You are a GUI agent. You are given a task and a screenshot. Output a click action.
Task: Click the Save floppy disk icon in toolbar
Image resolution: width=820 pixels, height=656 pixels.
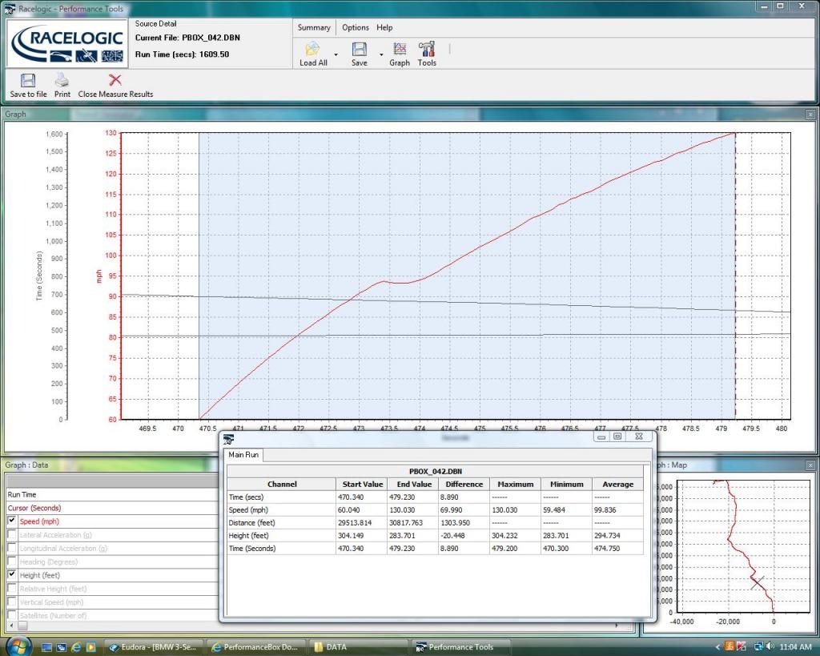[360, 49]
